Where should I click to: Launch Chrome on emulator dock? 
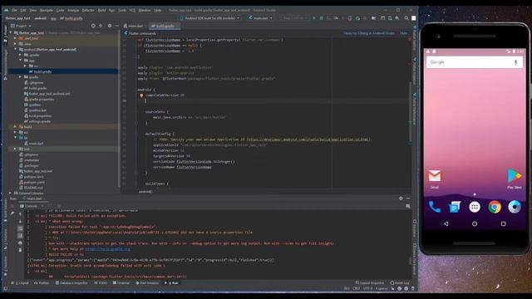[495, 207]
